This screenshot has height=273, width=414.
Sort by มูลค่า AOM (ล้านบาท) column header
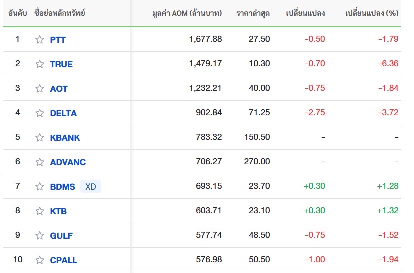point(187,13)
